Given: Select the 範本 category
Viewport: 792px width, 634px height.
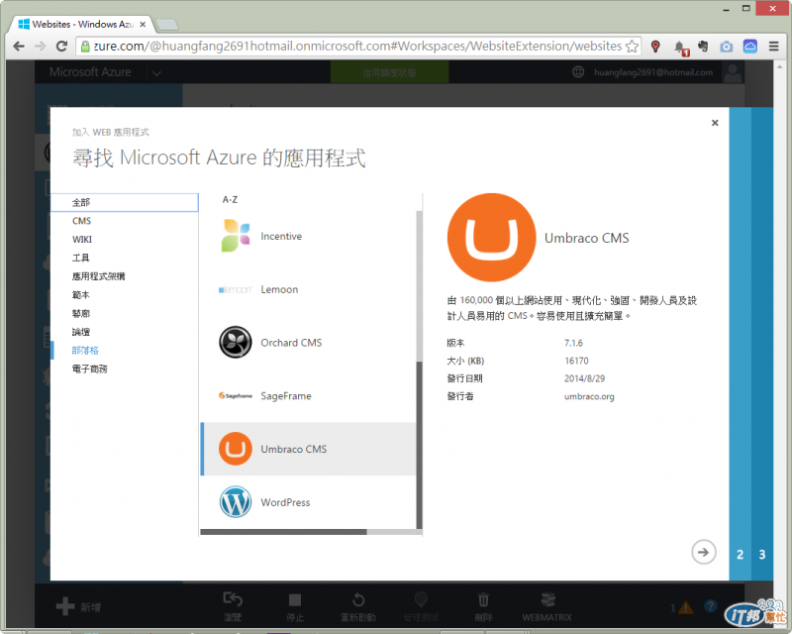Looking at the screenshot, I should pos(125,295).
